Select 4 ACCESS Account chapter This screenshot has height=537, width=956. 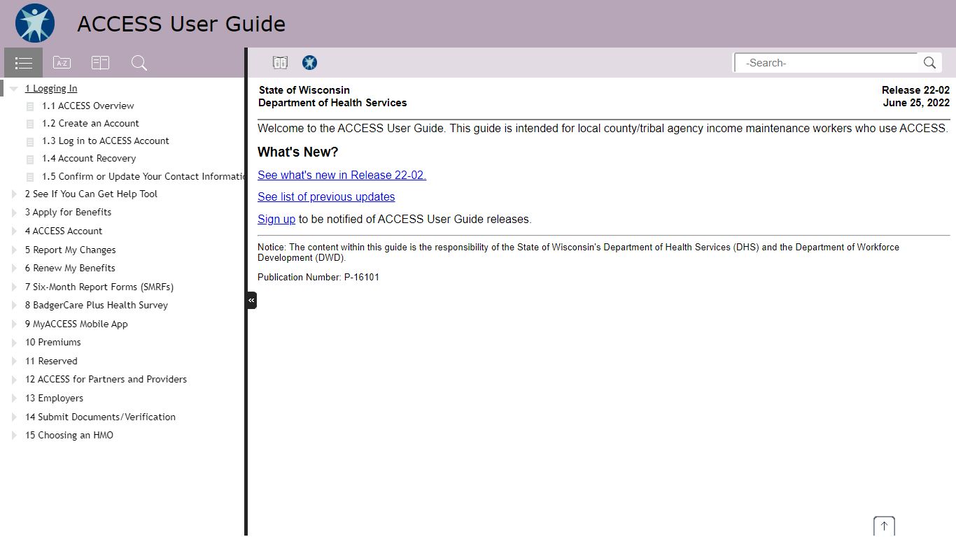(64, 231)
